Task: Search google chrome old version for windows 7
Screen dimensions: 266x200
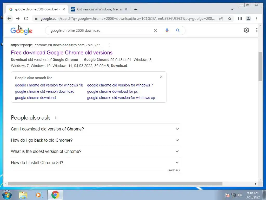Action: tap(120, 85)
